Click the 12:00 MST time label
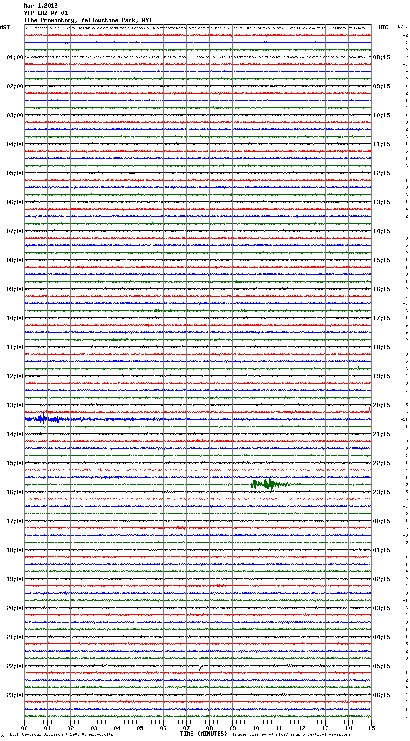This screenshot has height=741, width=410. pyautogui.click(x=14, y=376)
